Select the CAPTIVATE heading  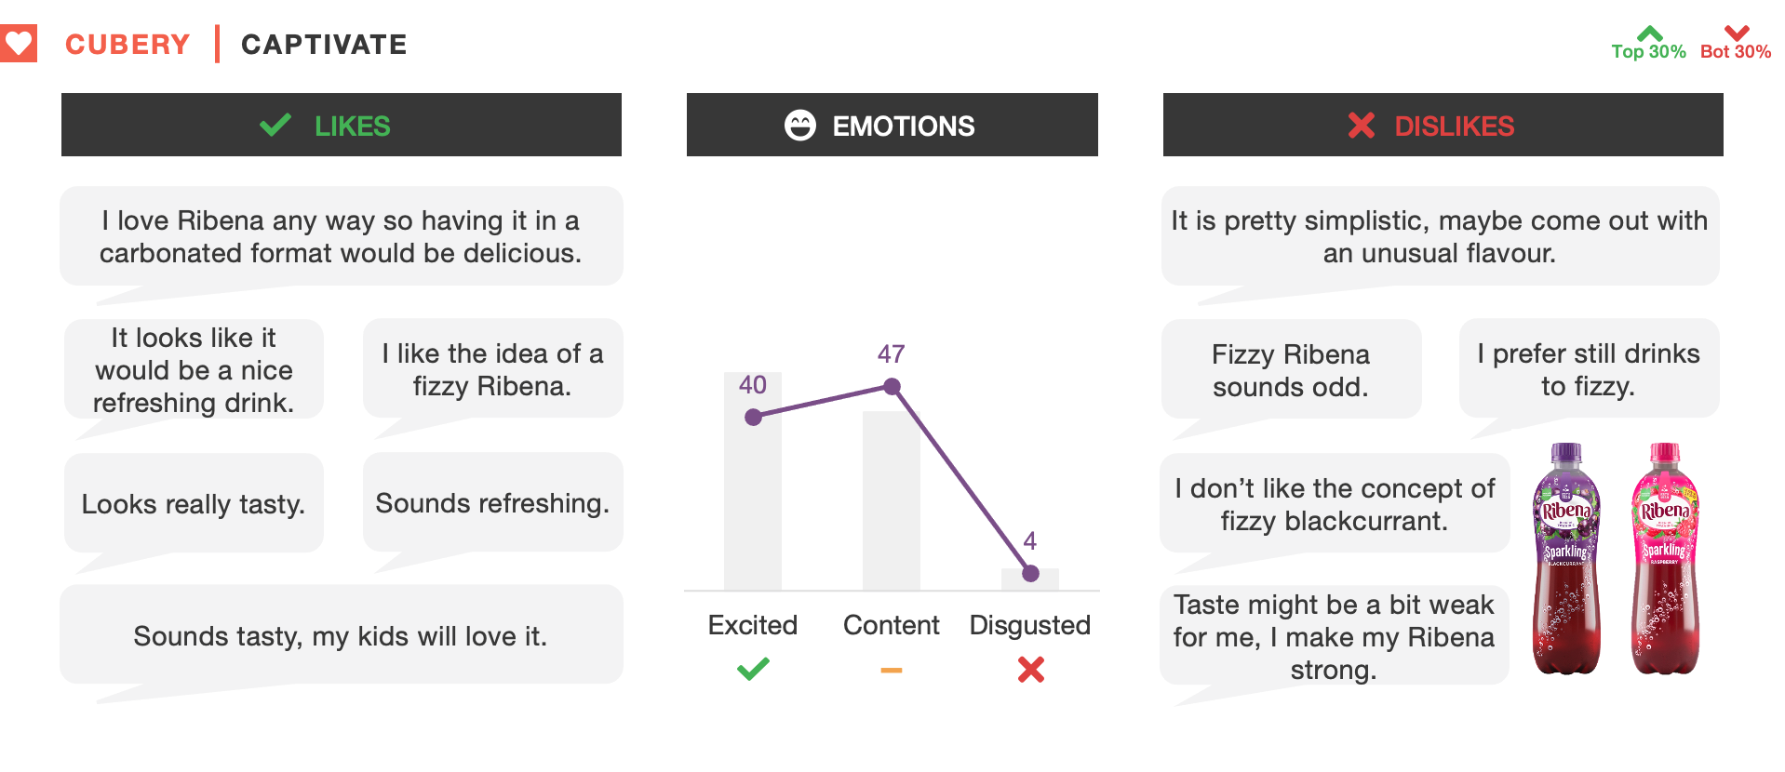click(324, 45)
